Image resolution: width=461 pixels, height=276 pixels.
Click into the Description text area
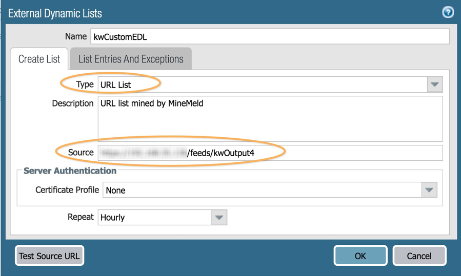click(x=270, y=119)
